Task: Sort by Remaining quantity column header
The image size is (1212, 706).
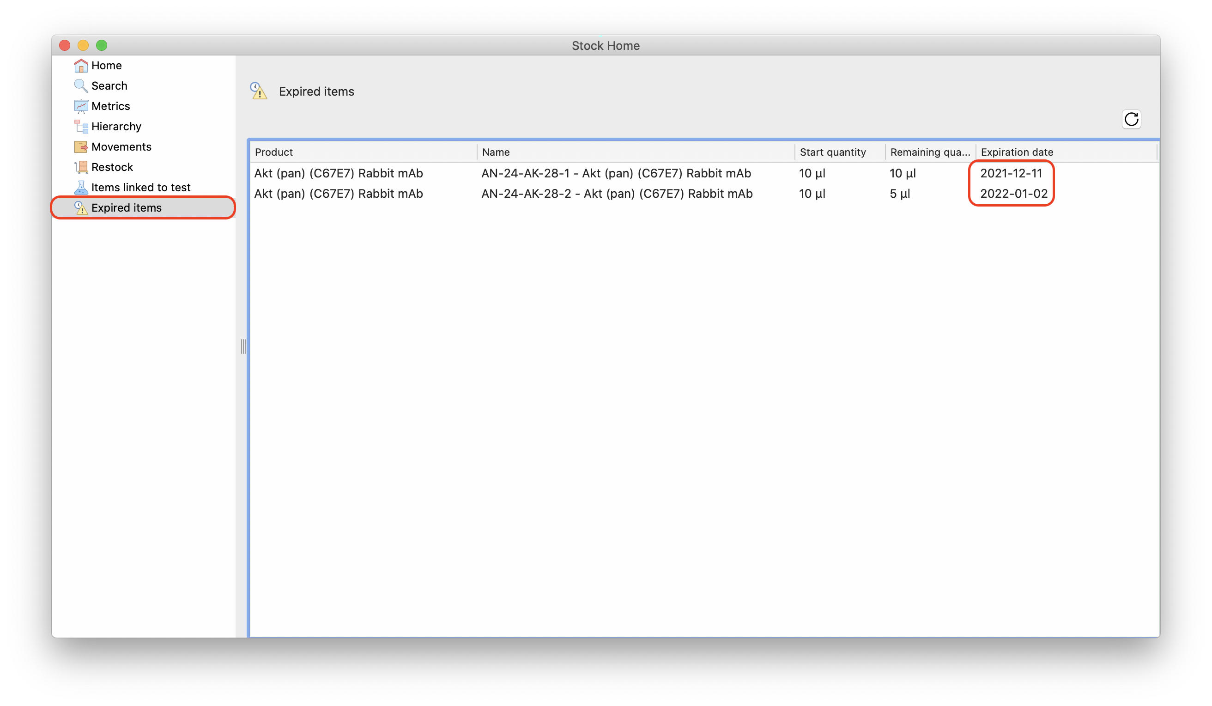Action: coord(930,152)
